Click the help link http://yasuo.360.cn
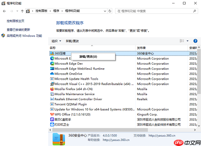The height and width of the screenshot is (146, 201). [116, 140]
